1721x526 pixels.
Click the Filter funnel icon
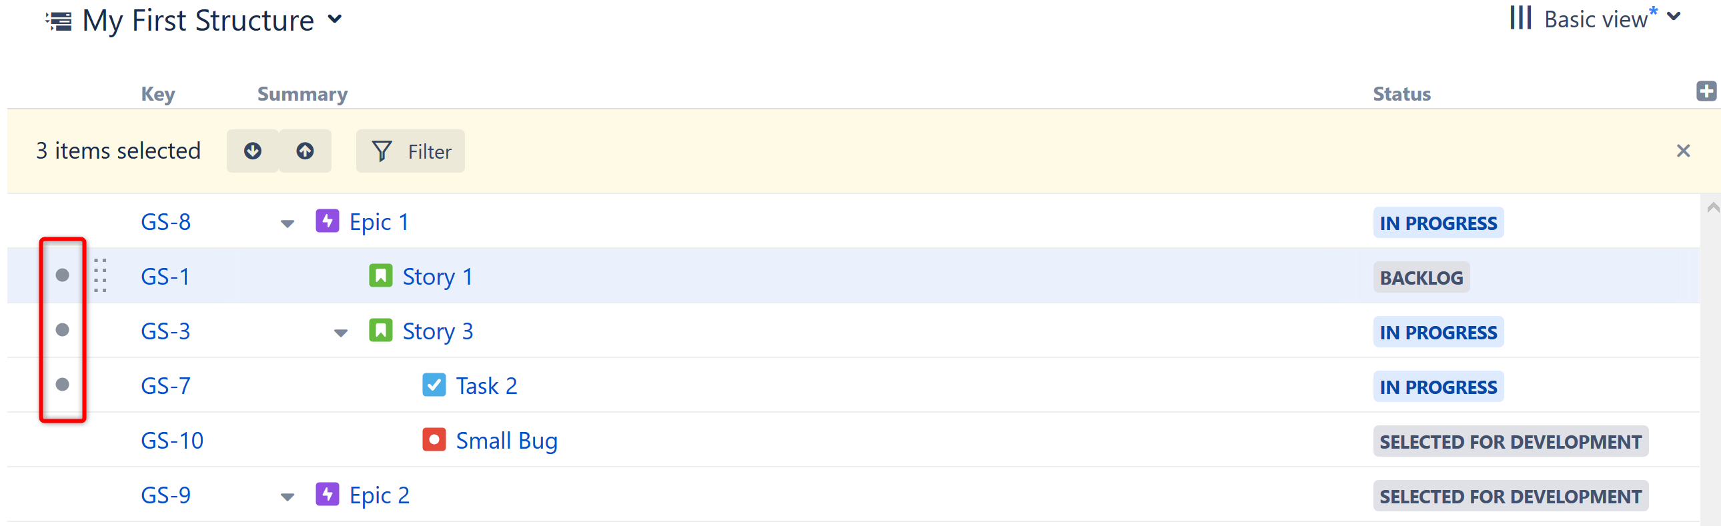382,151
